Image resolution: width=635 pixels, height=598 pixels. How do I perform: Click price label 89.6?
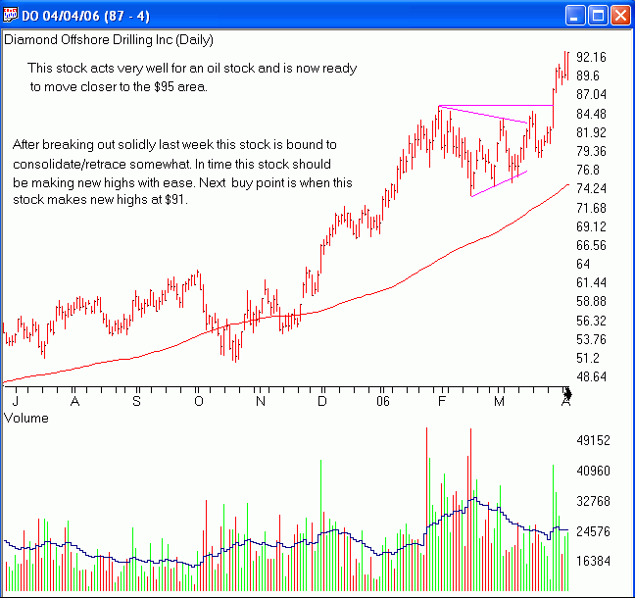(x=587, y=75)
